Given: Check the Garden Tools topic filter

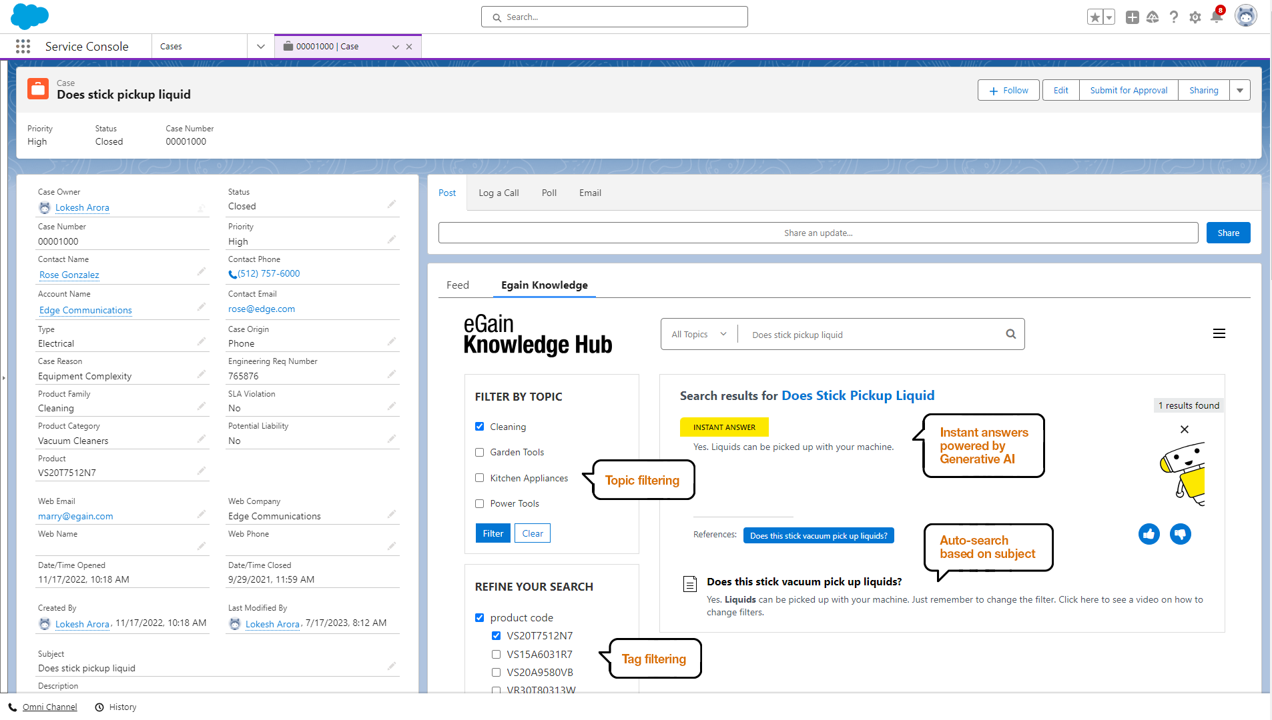Looking at the screenshot, I should pos(479,452).
